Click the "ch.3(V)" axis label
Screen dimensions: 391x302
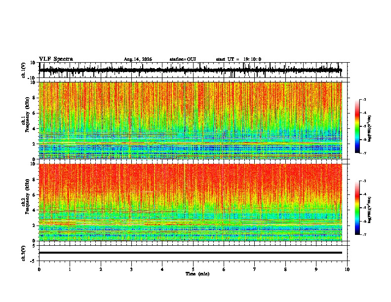[x=24, y=253]
